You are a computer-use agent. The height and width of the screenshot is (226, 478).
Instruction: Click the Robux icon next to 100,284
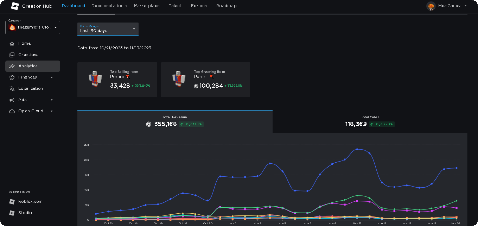(x=196, y=86)
